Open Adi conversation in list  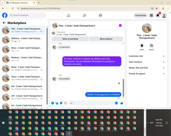point(23,88)
